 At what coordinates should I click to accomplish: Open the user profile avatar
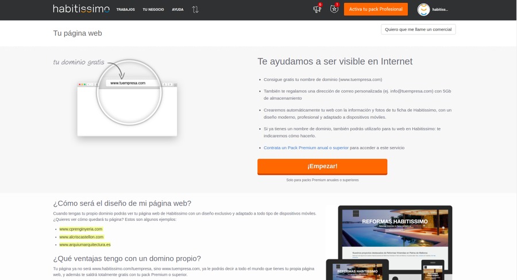[424, 10]
